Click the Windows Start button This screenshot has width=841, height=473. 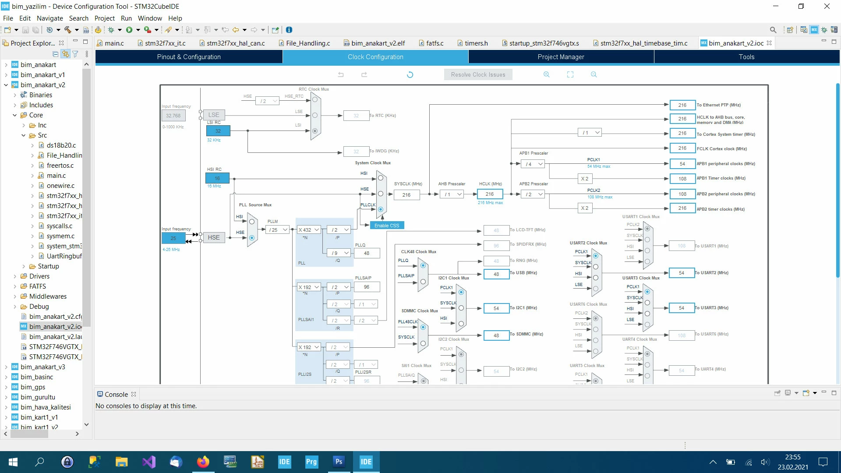pyautogui.click(x=13, y=462)
